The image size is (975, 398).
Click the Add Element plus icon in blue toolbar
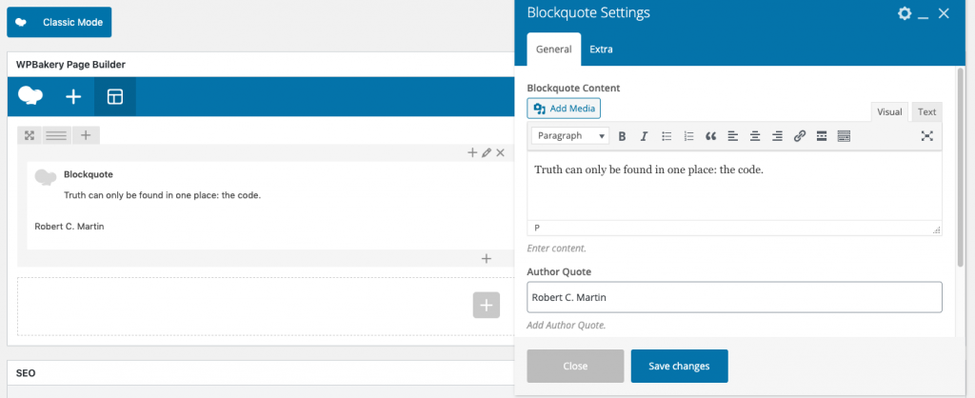point(73,97)
